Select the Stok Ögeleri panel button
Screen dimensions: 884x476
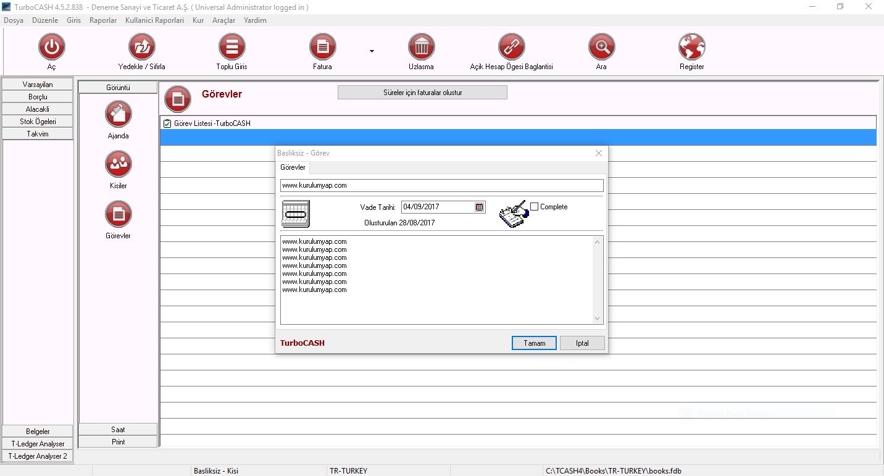[38, 122]
